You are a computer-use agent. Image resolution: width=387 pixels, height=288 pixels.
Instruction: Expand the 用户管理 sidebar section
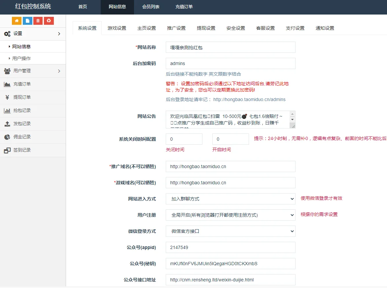(33, 71)
